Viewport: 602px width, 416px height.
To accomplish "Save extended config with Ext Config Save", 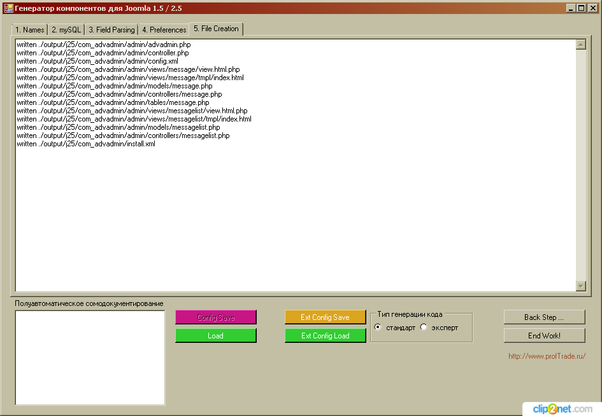I will point(325,317).
